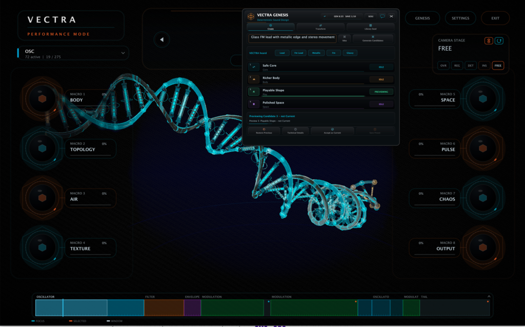This screenshot has width=525, height=327.
Task: Click the Macro 1 Body value slider
Action: (90, 106)
